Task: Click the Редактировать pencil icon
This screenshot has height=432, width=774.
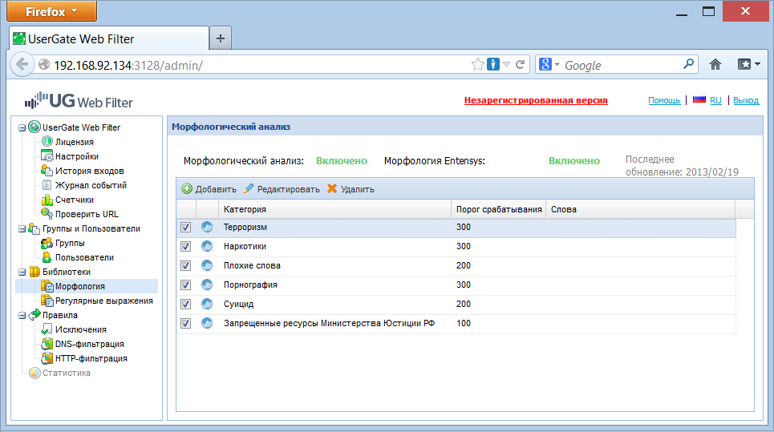Action: 249,189
